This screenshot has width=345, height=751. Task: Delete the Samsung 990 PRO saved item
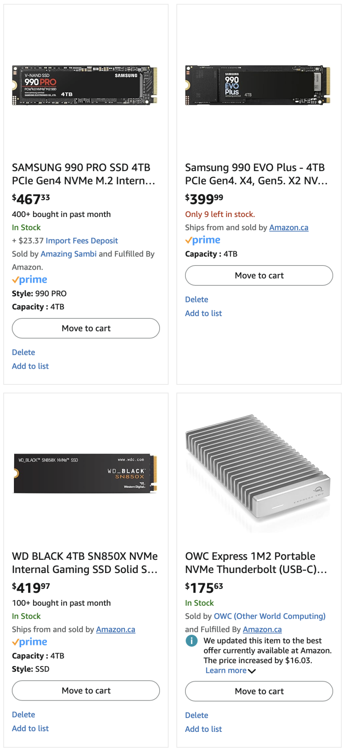23,353
